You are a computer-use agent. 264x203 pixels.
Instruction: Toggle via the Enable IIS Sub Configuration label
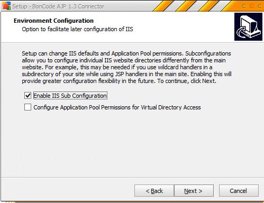click(70, 96)
